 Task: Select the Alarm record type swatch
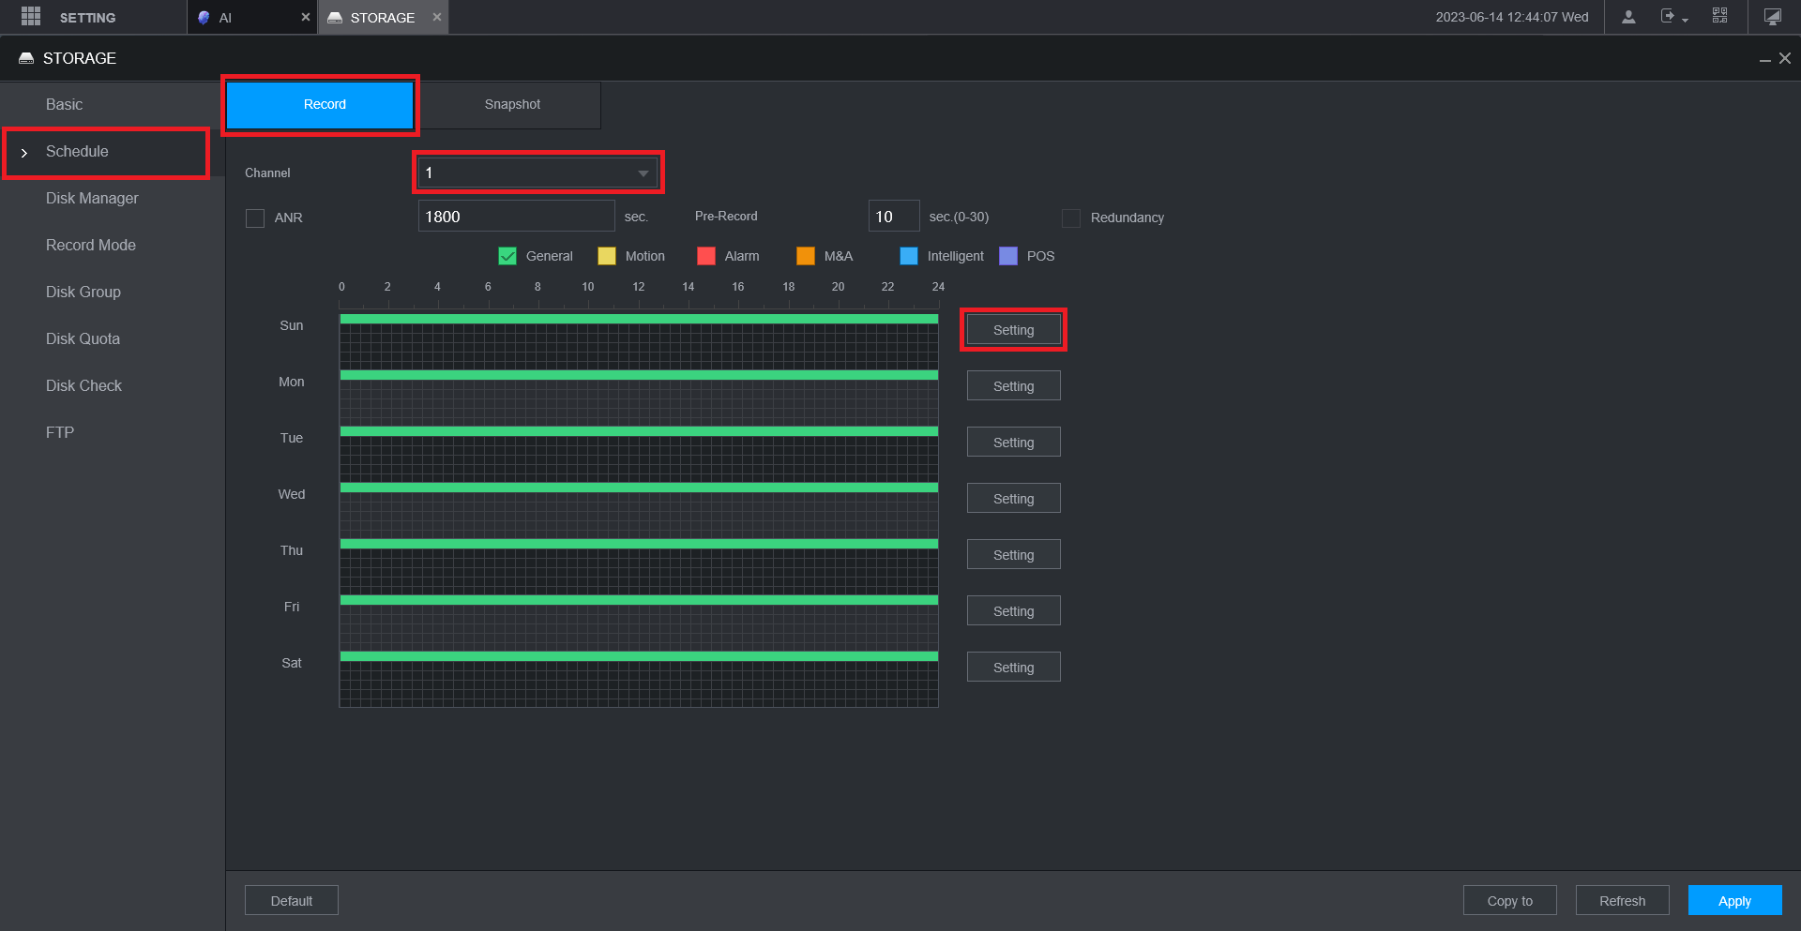pos(706,256)
